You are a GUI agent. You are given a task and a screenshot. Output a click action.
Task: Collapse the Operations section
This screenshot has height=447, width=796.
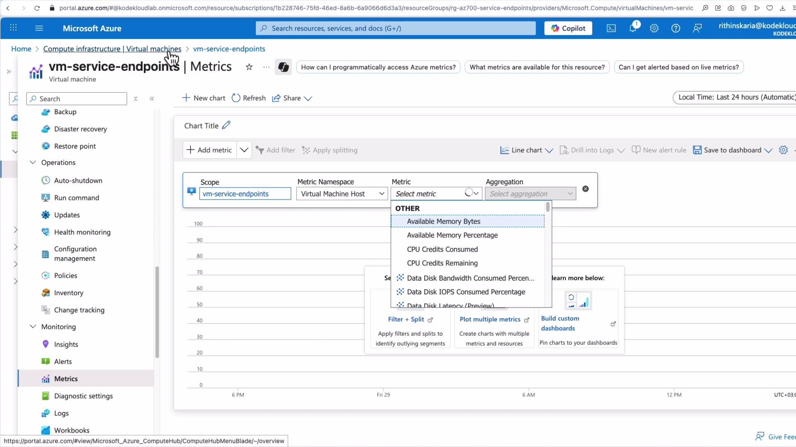coord(33,162)
